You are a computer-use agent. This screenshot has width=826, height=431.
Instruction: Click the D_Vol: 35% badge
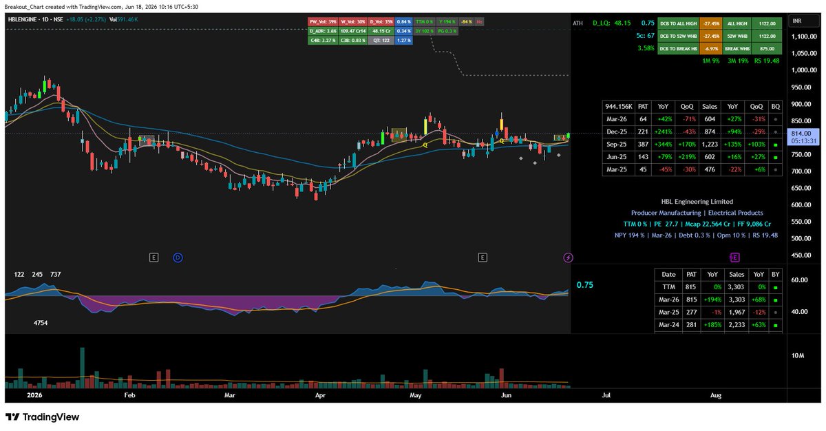coord(381,22)
